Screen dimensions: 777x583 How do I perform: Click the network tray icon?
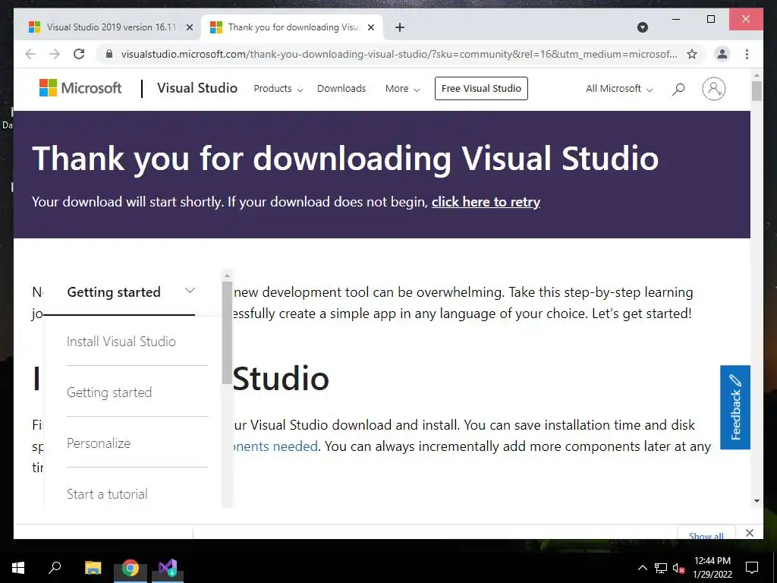click(661, 568)
